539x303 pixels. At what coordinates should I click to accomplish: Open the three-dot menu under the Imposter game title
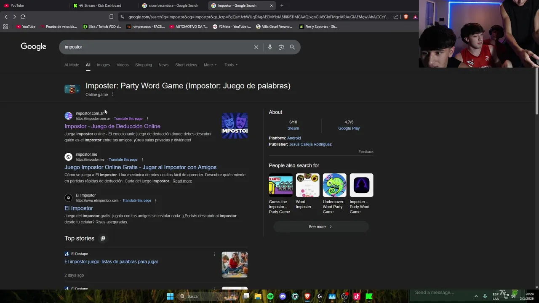click(112, 94)
